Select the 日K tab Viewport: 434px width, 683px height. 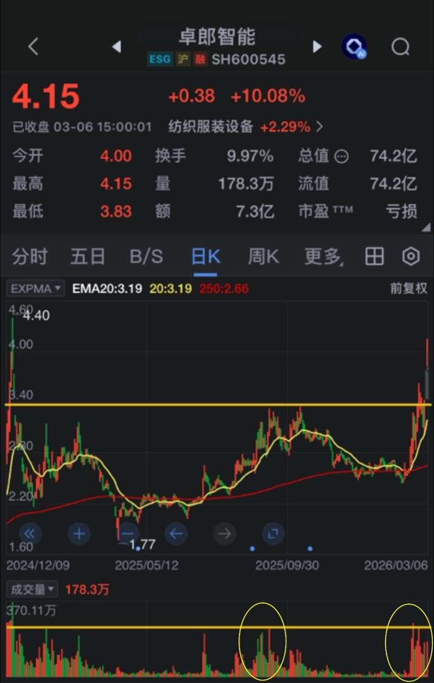click(206, 256)
